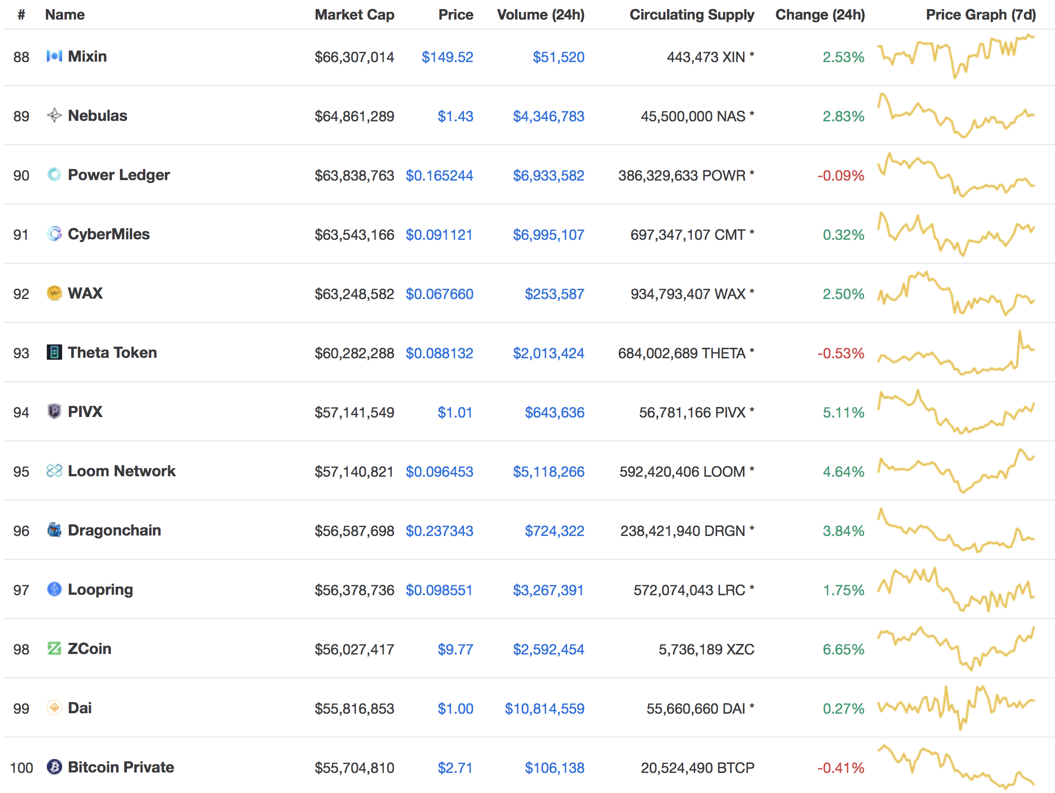Open the Mixin coin page link

pyautogui.click(x=87, y=56)
